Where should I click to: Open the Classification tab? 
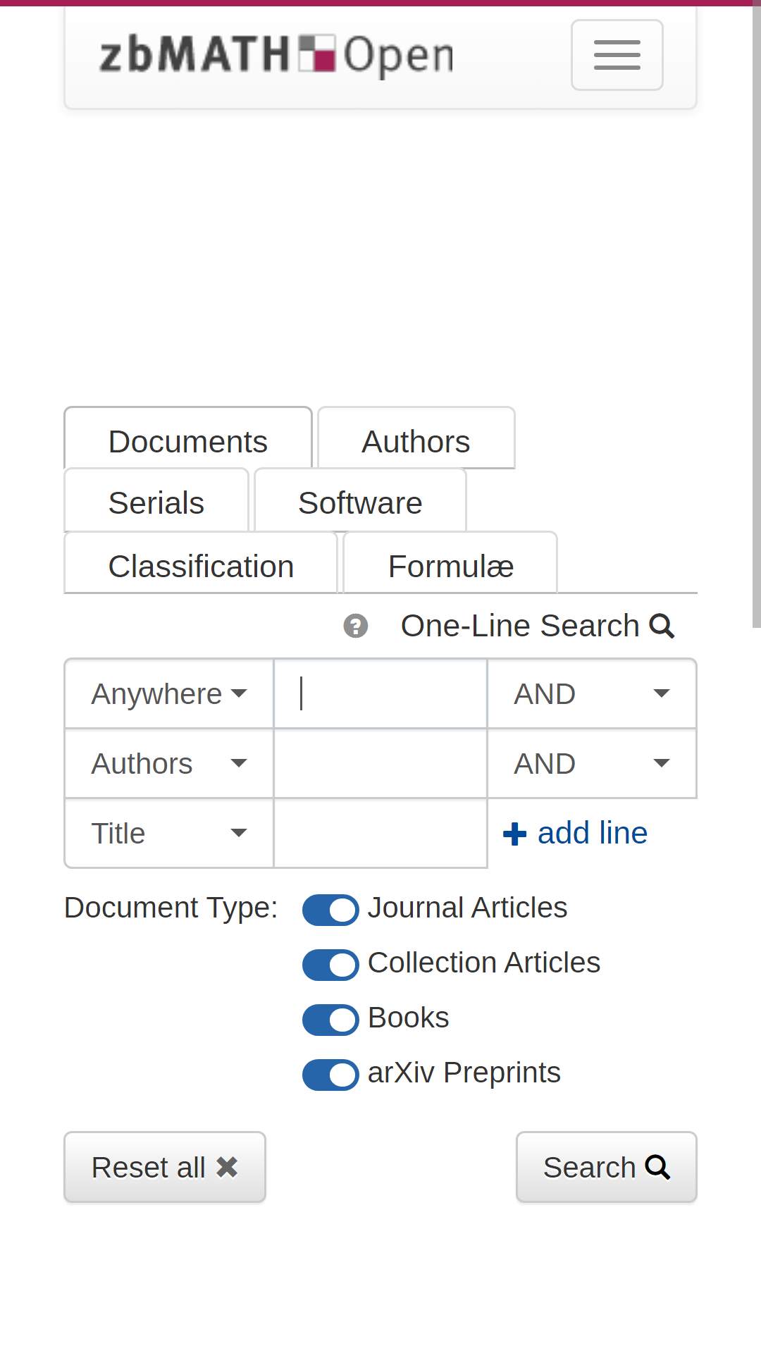(x=201, y=566)
